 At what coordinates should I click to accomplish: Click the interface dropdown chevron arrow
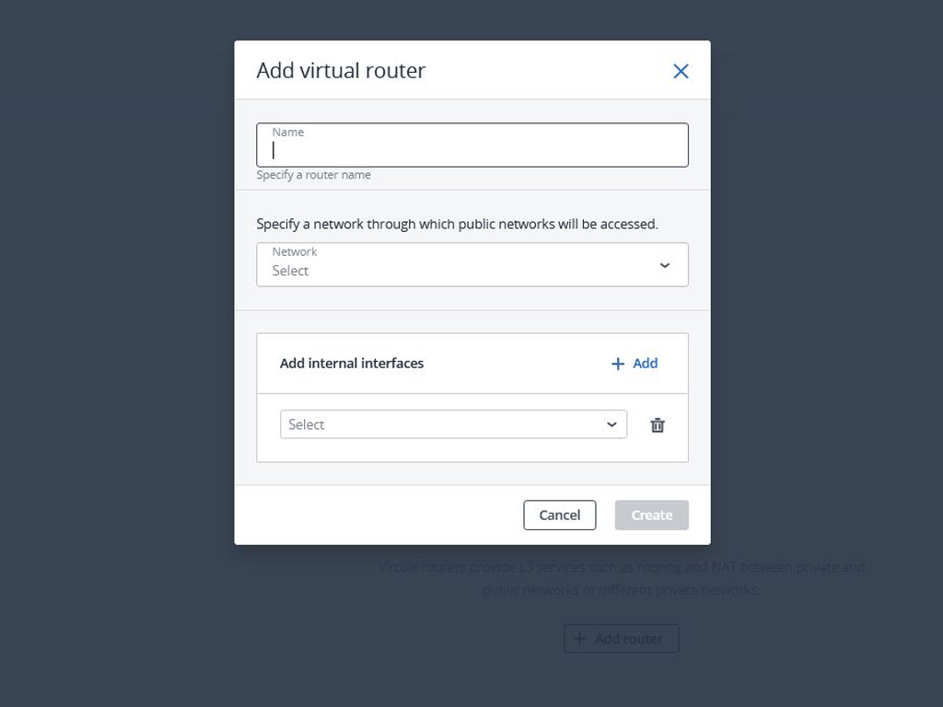(611, 424)
